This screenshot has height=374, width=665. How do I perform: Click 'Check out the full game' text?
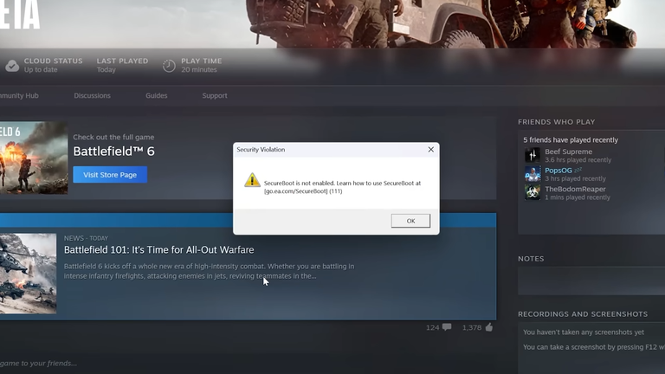coord(113,137)
